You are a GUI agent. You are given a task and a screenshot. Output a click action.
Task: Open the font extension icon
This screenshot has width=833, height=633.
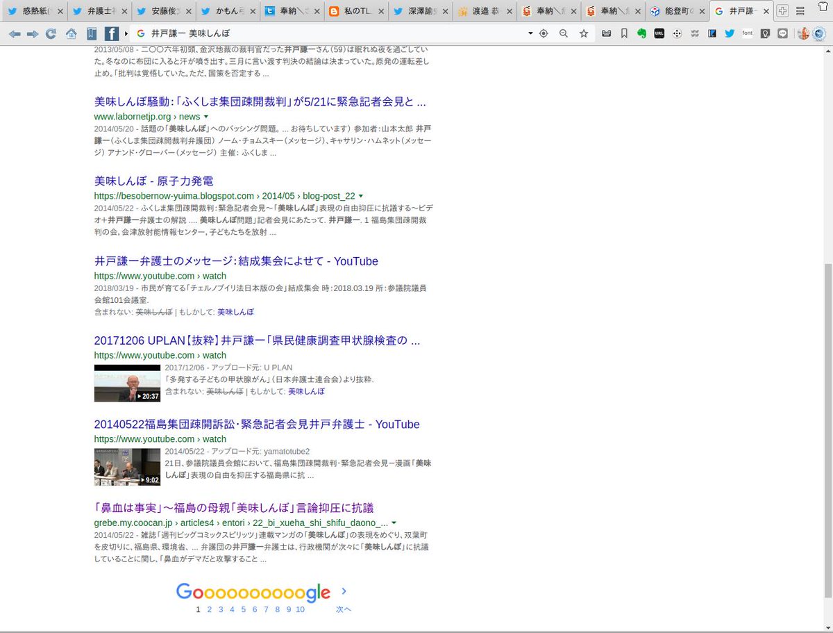748,33
